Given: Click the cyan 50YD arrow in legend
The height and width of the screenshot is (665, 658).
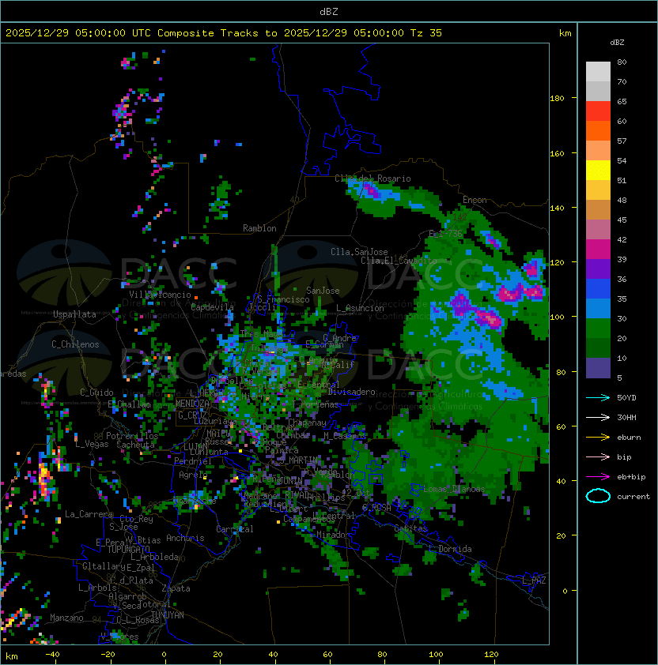Looking at the screenshot, I should pos(598,397).
